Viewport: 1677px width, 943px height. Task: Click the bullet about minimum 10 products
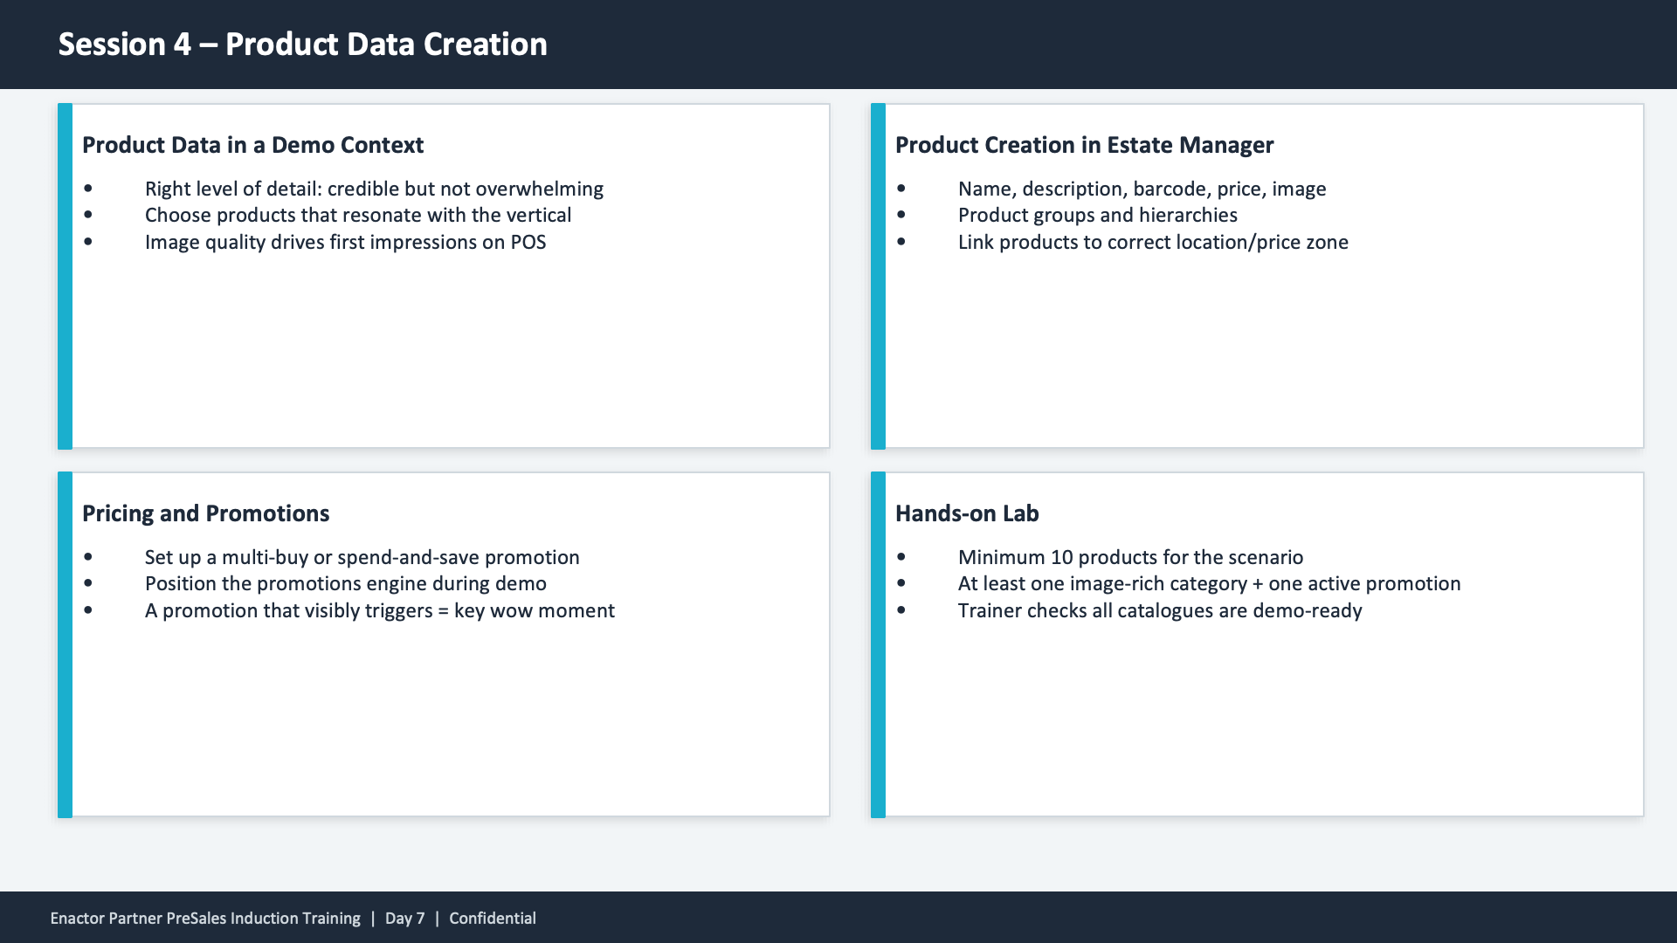click(1131, 557)
